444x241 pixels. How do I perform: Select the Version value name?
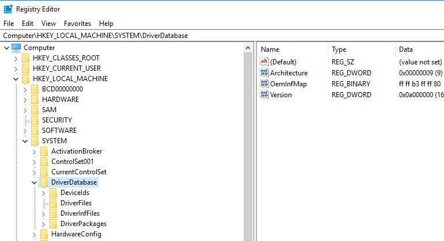point(281,95)
